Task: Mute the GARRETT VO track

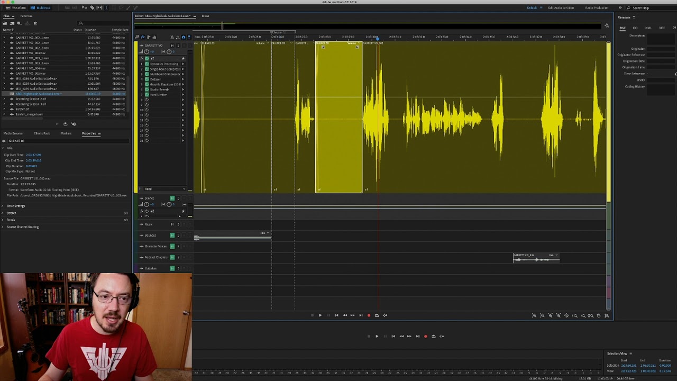Action: pos(172,46)
